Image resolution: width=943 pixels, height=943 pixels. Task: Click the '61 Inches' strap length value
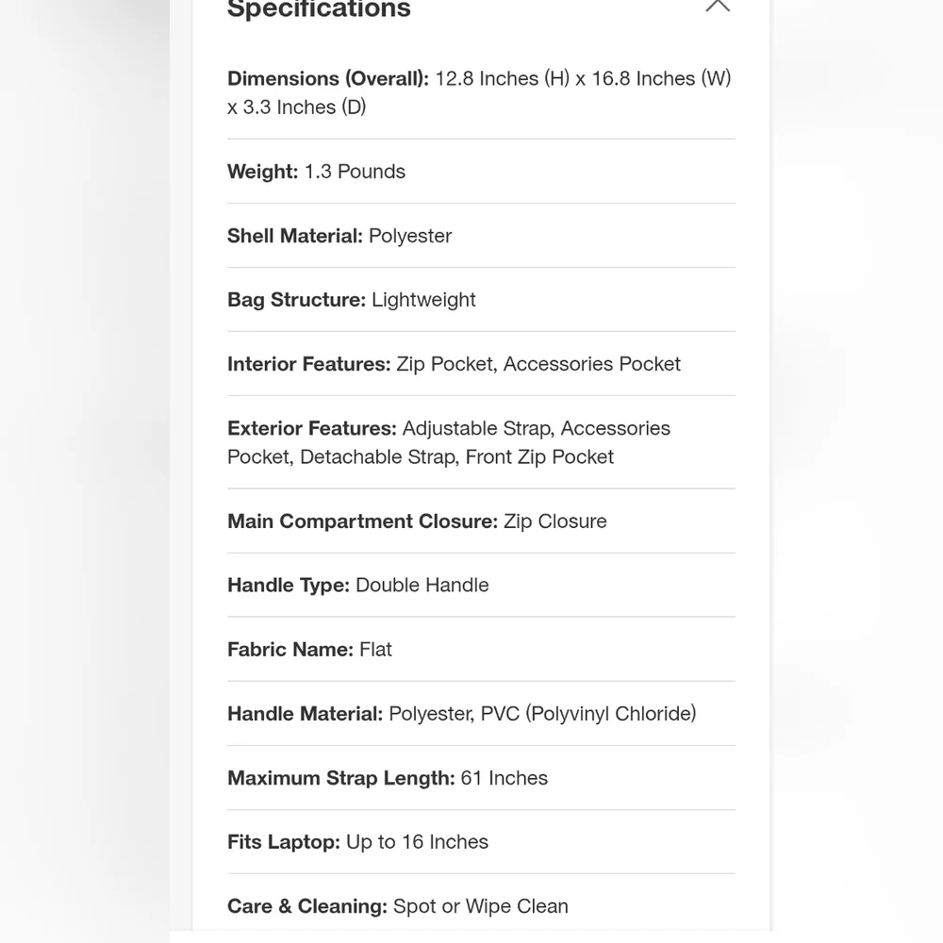tap(504, 778)
